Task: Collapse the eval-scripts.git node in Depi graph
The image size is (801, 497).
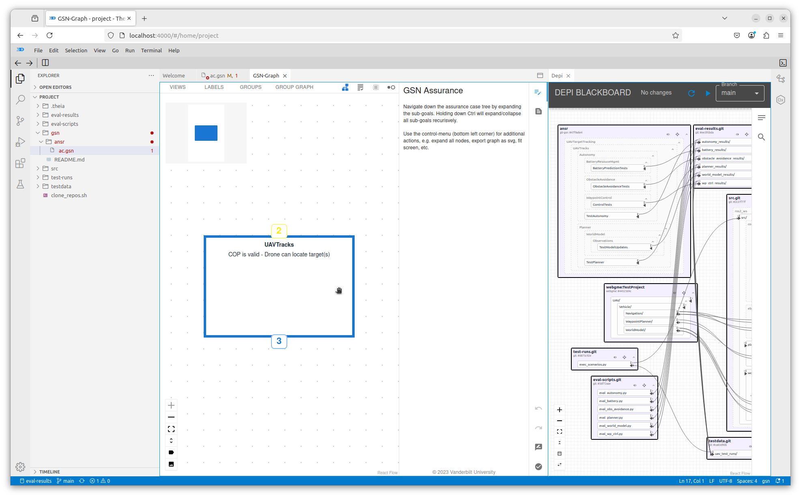Action: click(654, 385)
